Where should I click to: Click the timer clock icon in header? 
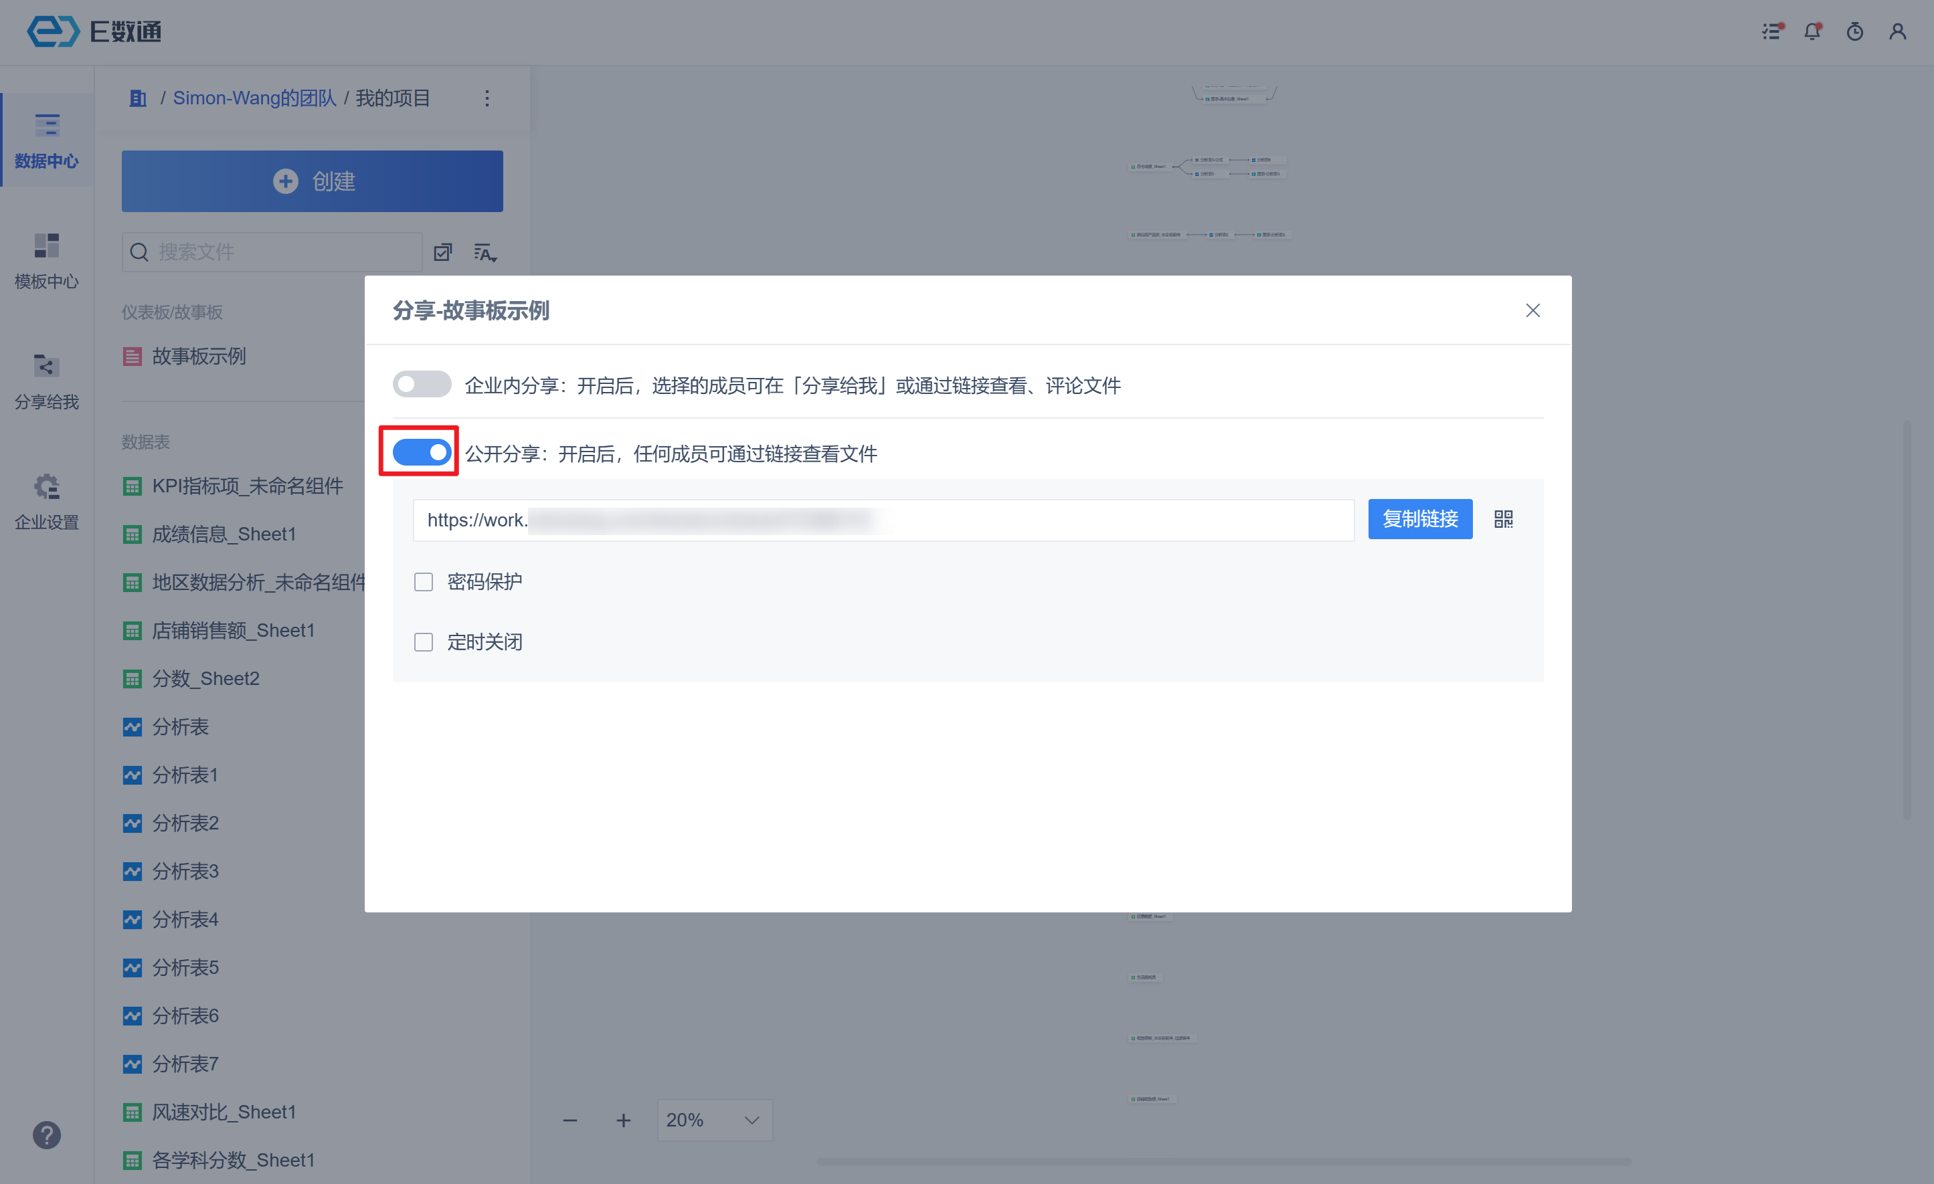pos(1855,31)
